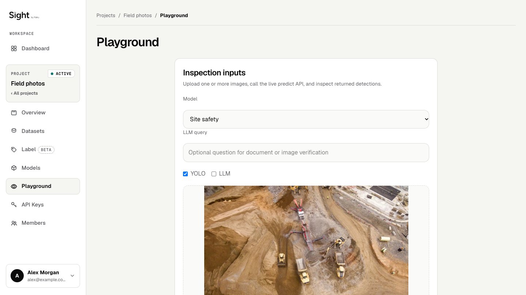Click the Models cube icon
526x295 pixels.
pos(14,168)
